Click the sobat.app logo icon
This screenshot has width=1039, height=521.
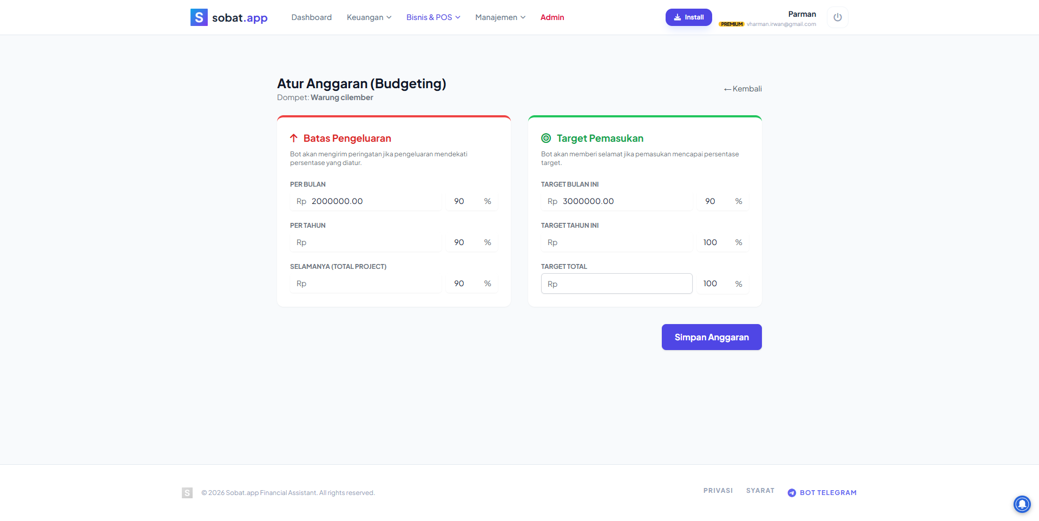pos(198,17)
